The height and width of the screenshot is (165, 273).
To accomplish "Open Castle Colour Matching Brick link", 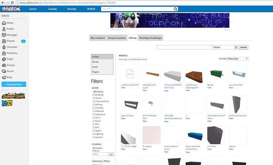I will coord(192,86).
